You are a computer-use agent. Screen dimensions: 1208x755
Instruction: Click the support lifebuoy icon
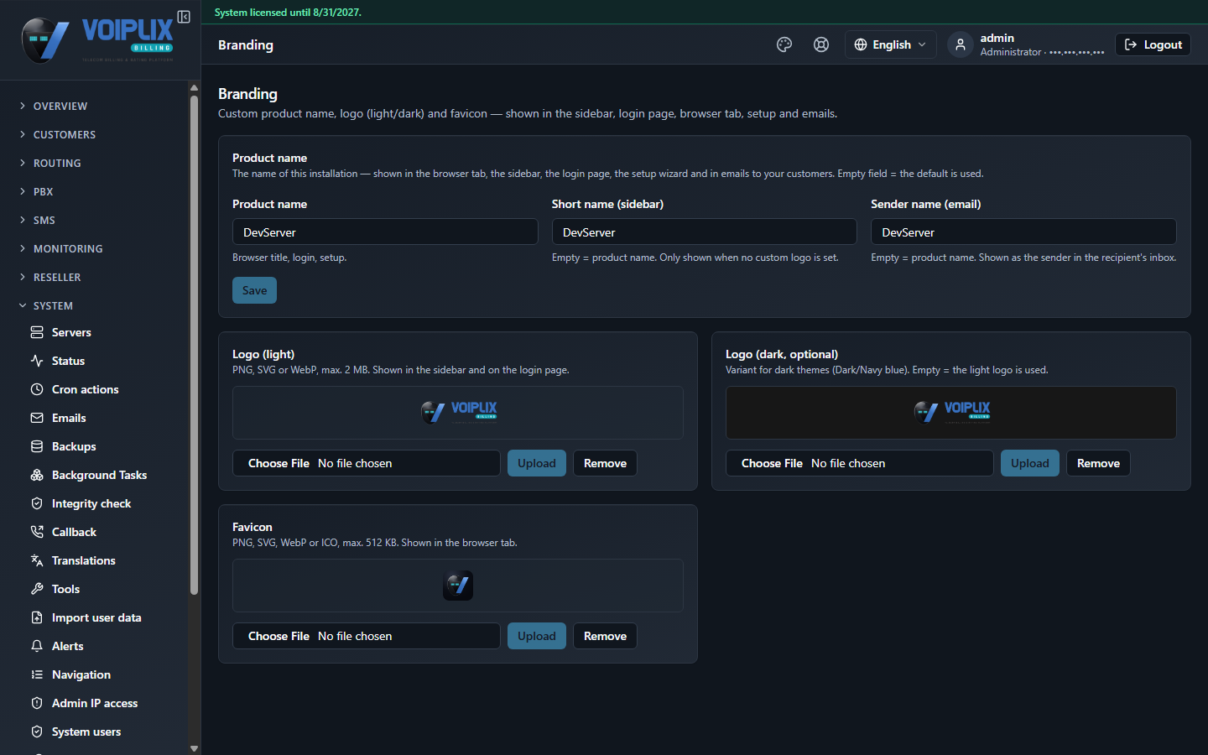821,44
